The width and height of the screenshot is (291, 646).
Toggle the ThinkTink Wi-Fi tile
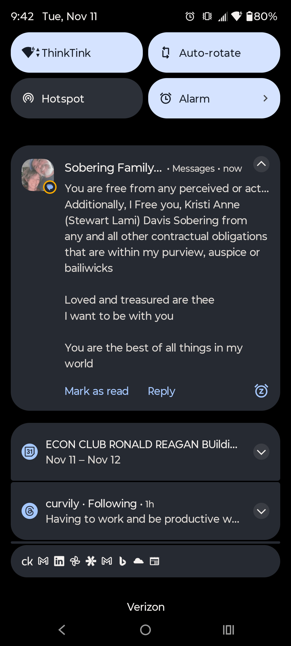77,53
